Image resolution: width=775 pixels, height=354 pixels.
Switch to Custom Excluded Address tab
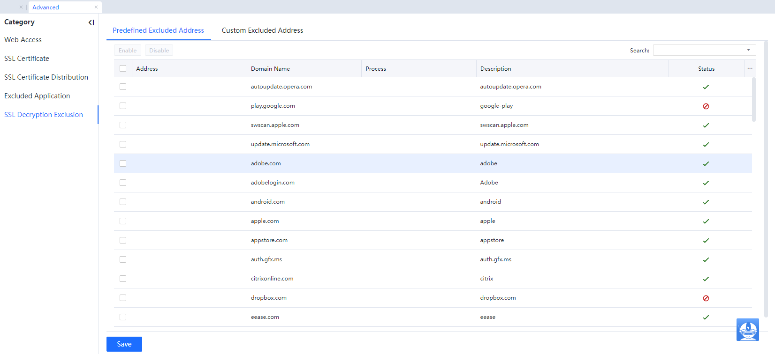point(262,30)
